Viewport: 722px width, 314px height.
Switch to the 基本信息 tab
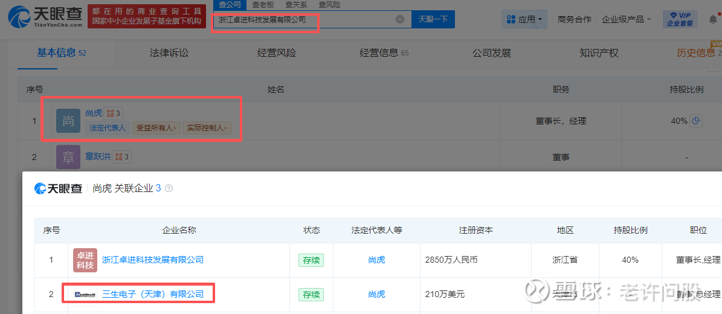[x=62, y=53]
